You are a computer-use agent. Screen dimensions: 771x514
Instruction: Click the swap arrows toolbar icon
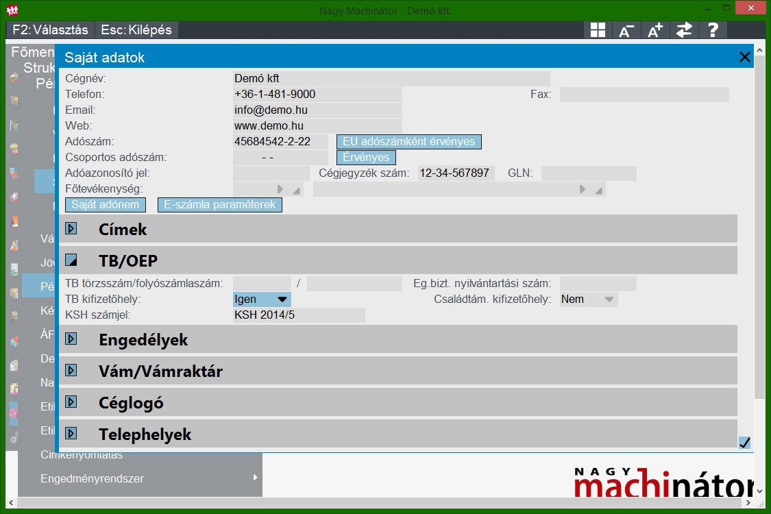coord(684,30)
